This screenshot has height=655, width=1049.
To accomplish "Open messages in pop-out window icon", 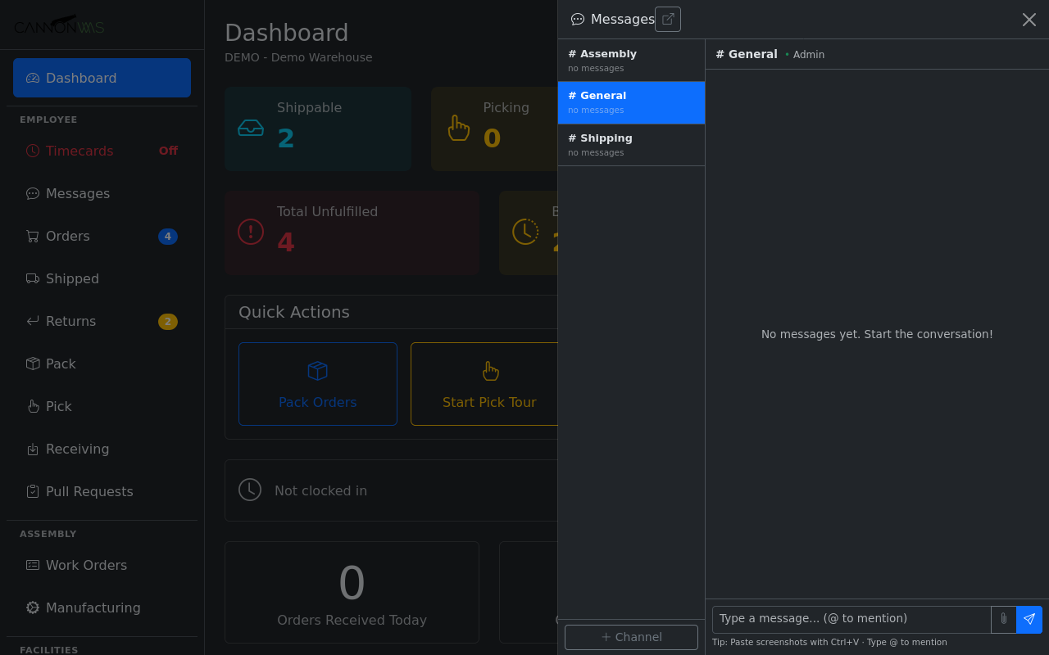I will pyautogui.click(x=667, y=19).
